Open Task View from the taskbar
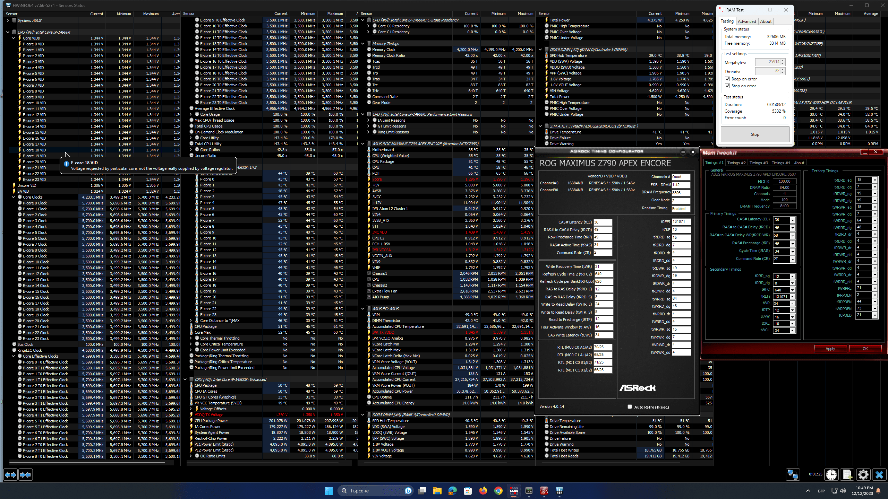The height and width of the screenshot is (499, 888). tap(422, 491)
